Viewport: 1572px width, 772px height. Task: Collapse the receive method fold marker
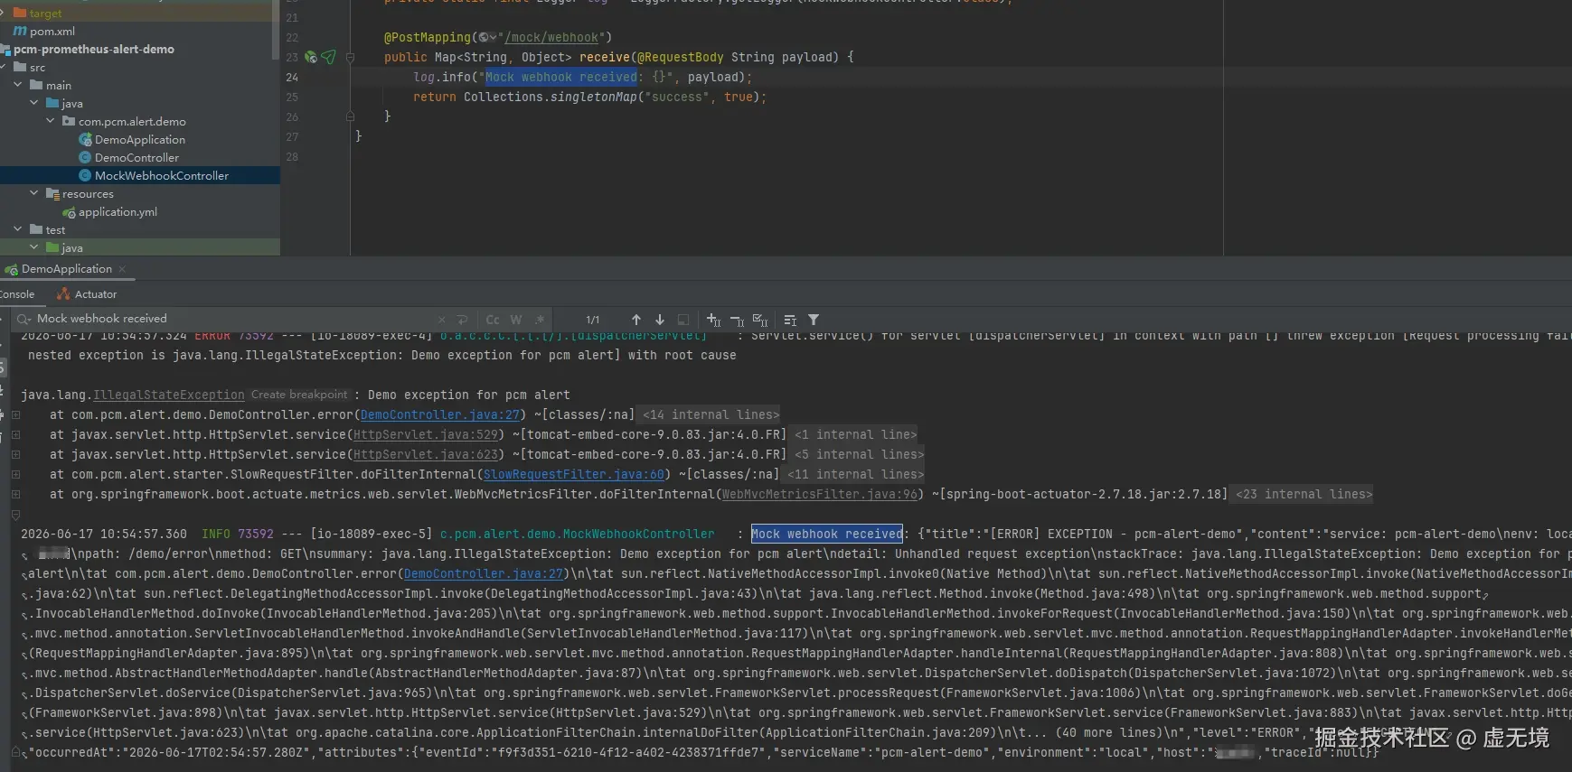tap(350, 57)
